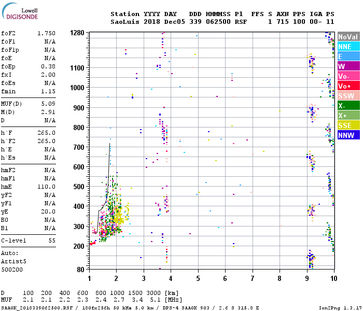Click the Artist5 label
Image resolution: width=363 pixels, height=311 pixels.
pyautogui.click(x=13, y=261)
